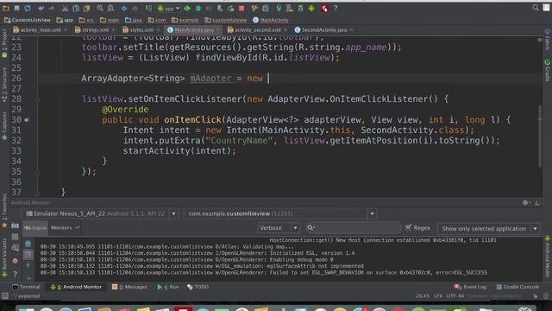Switch to the activity_second.xml tab
This screenshot has height=311, width=552.
click(257, 30)
